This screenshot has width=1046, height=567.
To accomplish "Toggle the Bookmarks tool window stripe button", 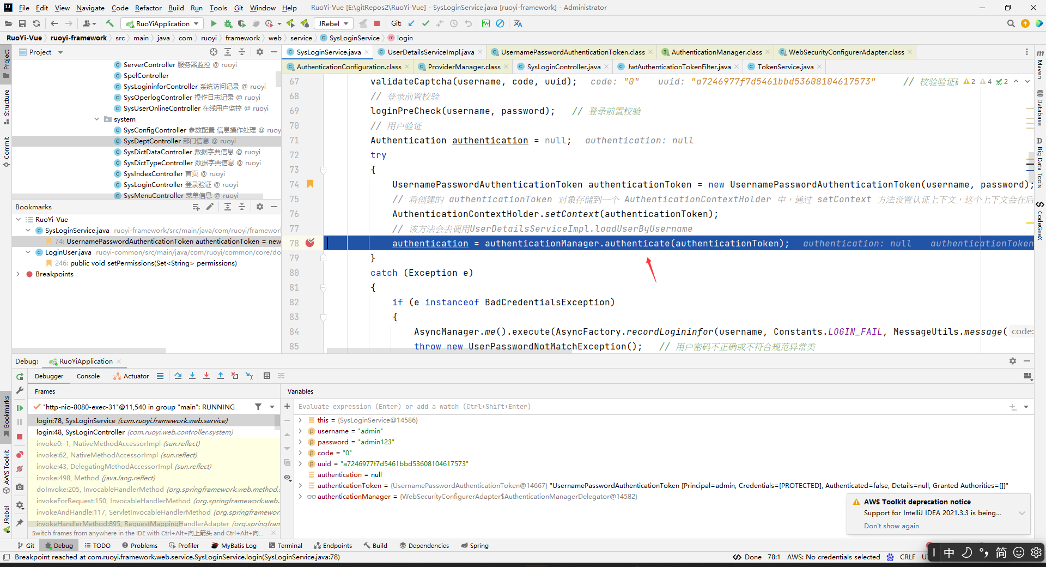I will pos(6,417).
